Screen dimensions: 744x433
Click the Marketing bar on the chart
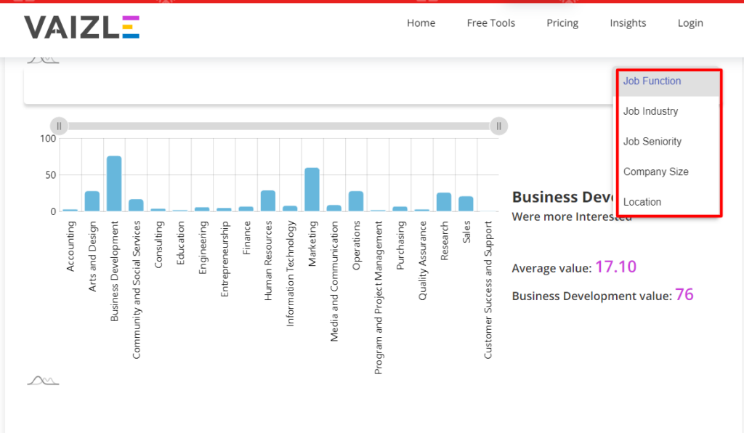(x=311, y=189)
